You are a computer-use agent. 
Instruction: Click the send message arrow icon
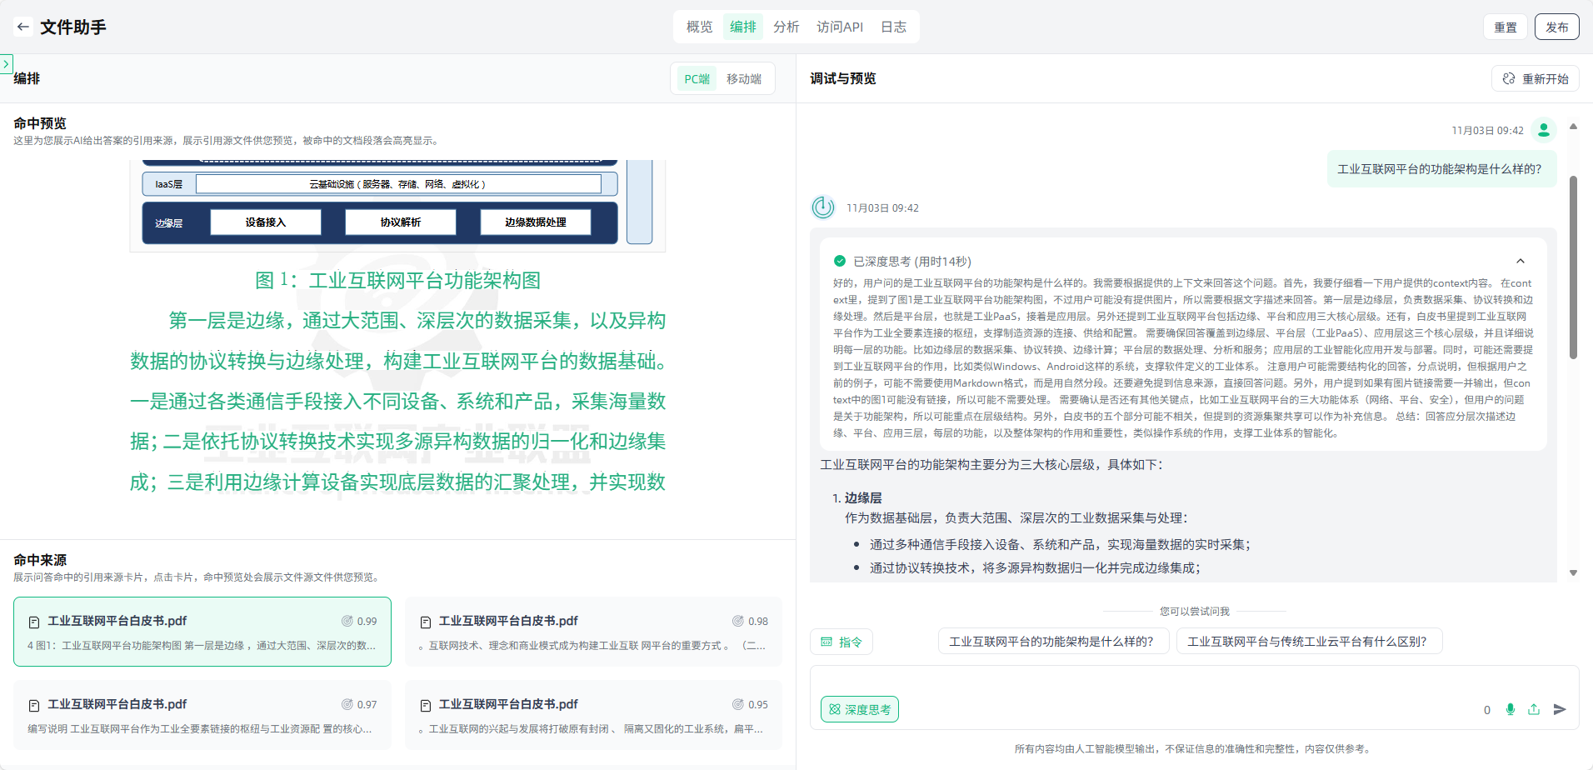(1560, 709)
